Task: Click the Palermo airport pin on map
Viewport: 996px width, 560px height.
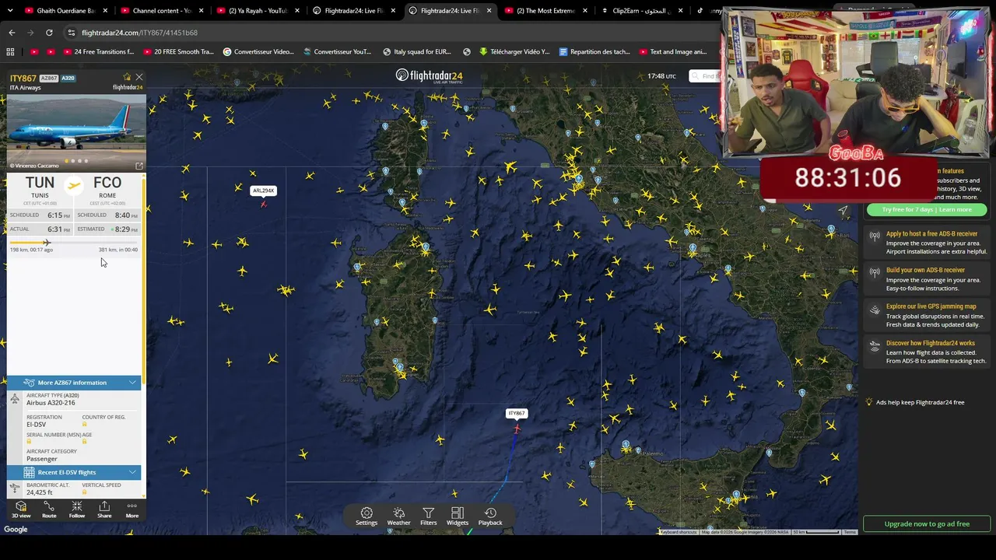Action: tap(637, 450)
